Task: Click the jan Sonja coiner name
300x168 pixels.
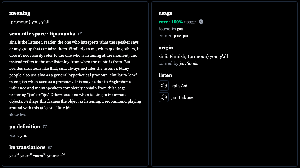Action: [188, 63]
